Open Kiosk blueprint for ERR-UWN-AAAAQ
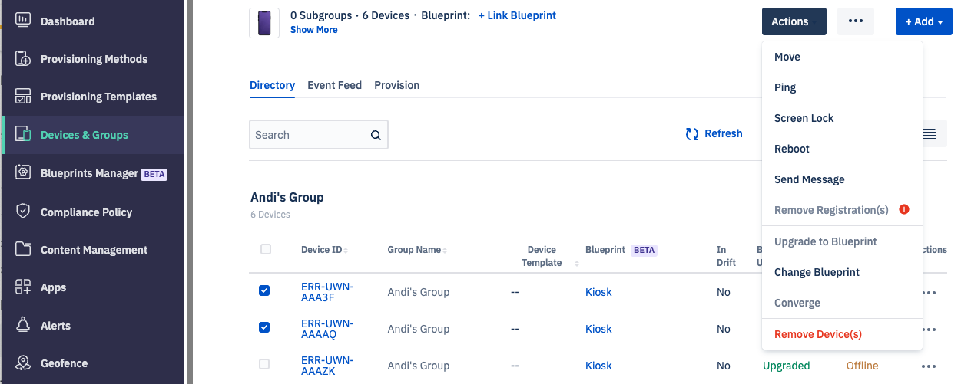Viewport: 971px width, 384px height. [x=598, y=329]
